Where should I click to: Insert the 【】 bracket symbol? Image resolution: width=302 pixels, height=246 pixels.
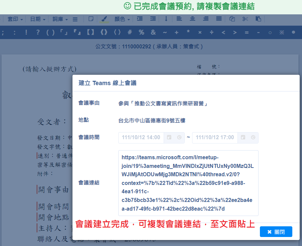[90, 32]
